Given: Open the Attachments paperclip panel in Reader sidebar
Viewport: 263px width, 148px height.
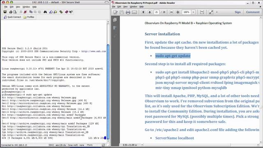Looking at the screenshot, I should pos(115,37).
